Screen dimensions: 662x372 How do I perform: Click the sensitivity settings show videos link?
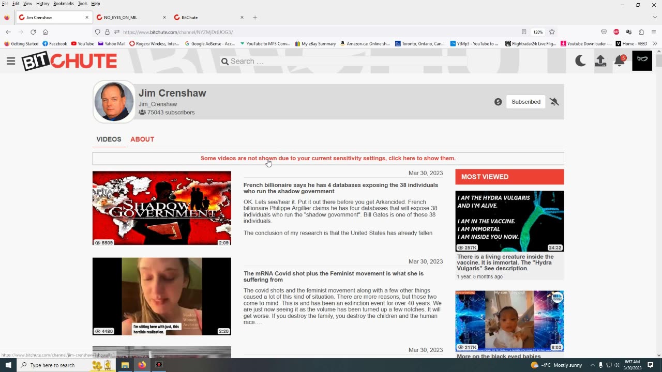tap(328, 158)
